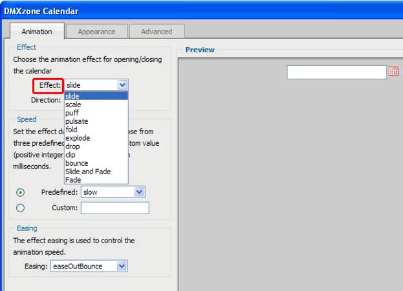Viewport: 403px width, 291px height.
Task: Choose slide from the effect list
Action: tap(96, 96)
